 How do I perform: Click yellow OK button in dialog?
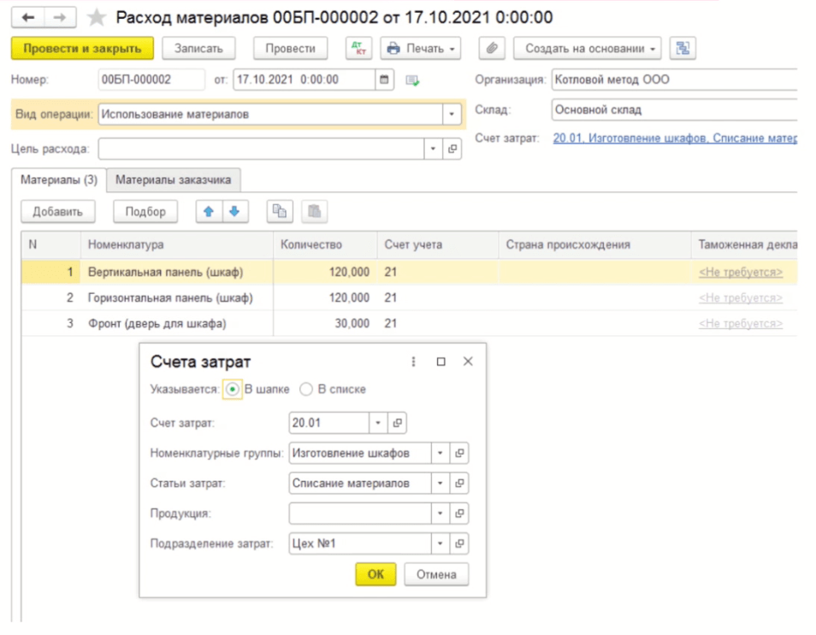coord(375,574)
